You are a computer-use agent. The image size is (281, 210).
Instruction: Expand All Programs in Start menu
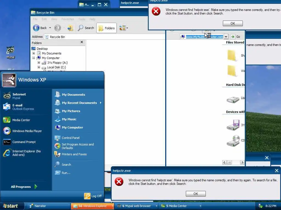(x=24, y=186)
